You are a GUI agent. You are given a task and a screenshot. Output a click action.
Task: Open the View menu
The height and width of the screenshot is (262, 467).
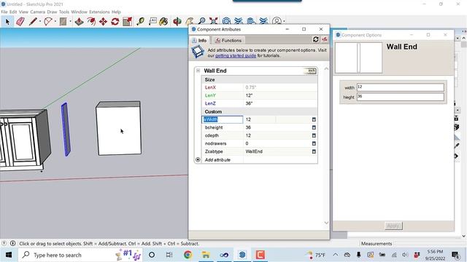(23, 12)
